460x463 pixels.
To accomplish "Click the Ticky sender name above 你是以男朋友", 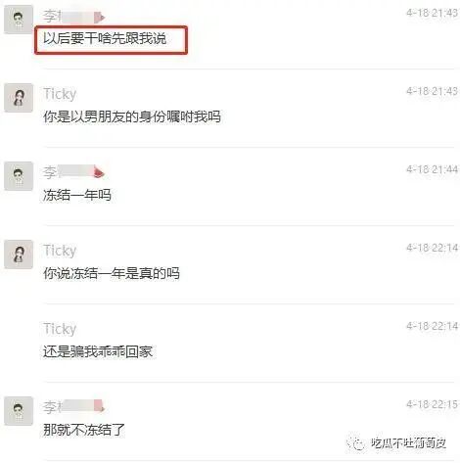I will pos(60,94).
